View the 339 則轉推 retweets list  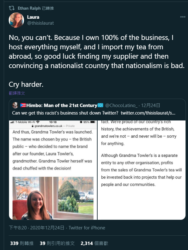tap(22, 243)
